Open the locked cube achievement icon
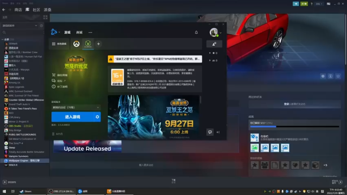347x195 pixels. point(315,165)
